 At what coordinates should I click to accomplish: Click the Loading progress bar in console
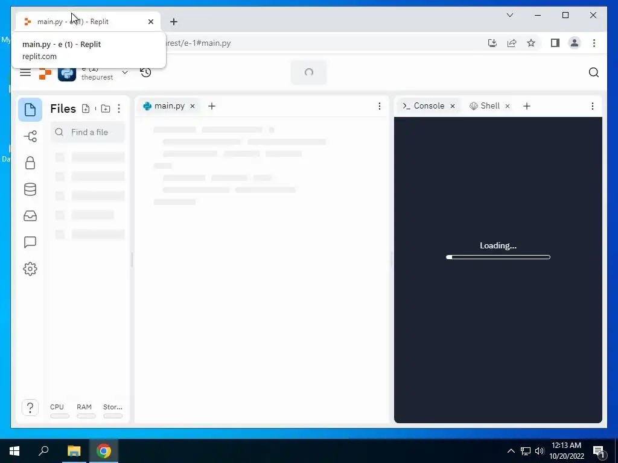(x=498, y=257)
